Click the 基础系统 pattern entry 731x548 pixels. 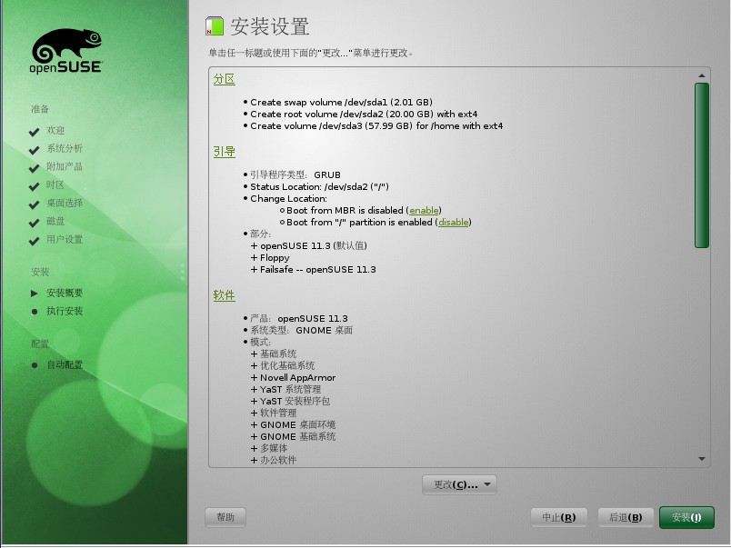[278, 354]
